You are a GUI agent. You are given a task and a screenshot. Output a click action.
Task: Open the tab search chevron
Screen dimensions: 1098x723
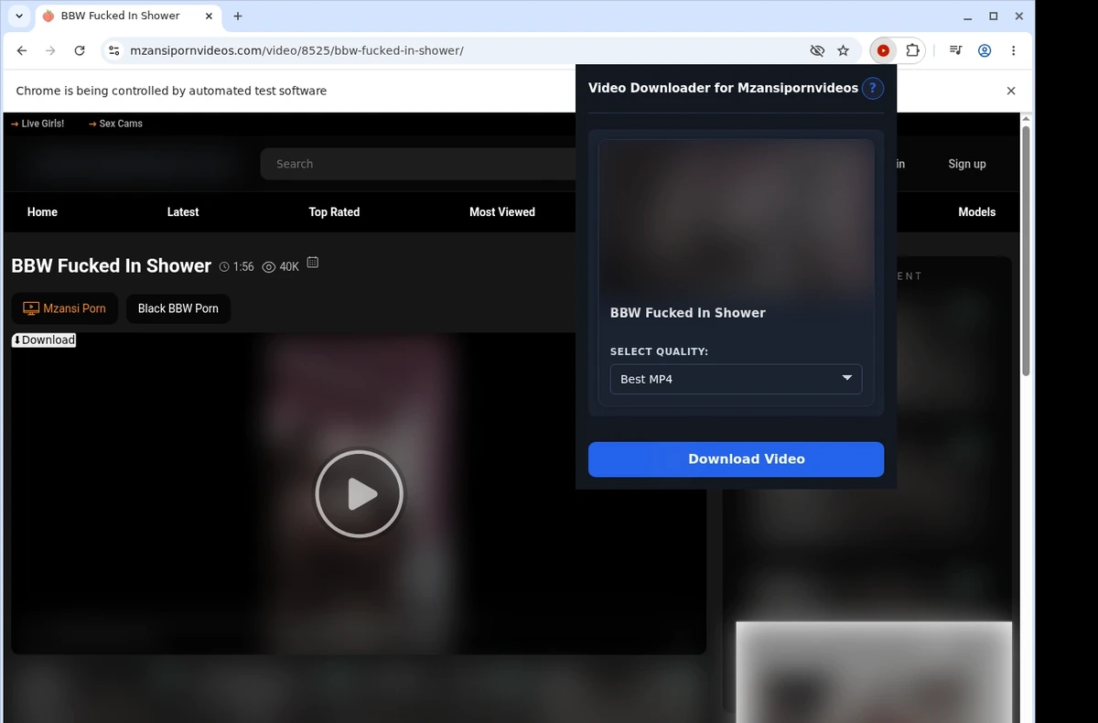click(19, 16)
